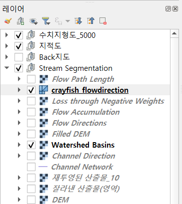Enable the 재투영된 산출물_10 layer checkbox
This screenshot has width=182, height=204.
pos(31,178)
